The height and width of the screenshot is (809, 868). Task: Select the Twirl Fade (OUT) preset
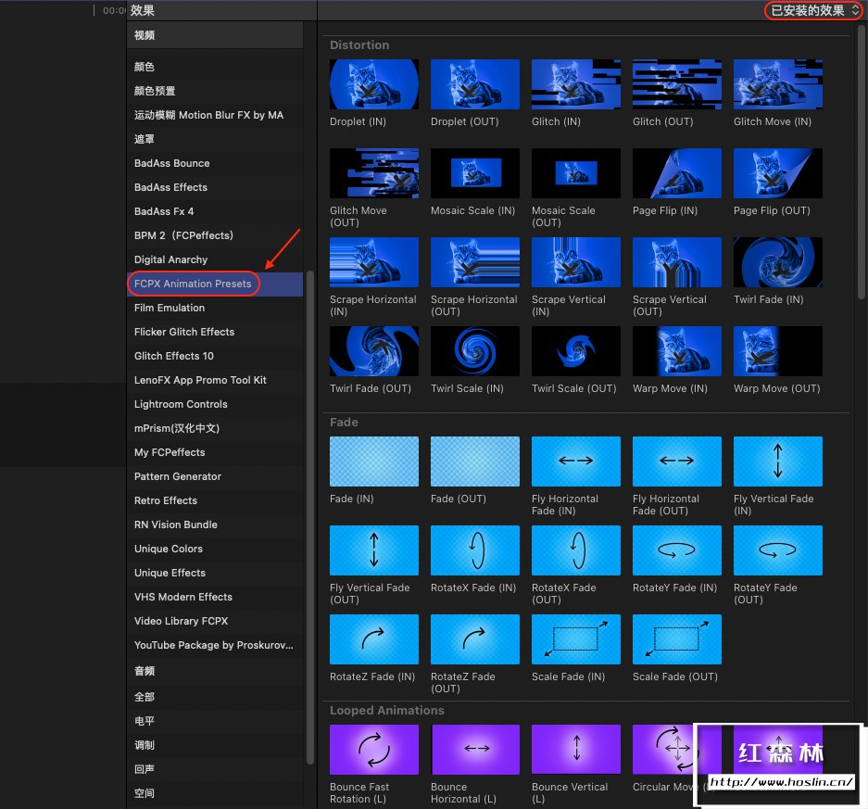[x=373, y=351]
